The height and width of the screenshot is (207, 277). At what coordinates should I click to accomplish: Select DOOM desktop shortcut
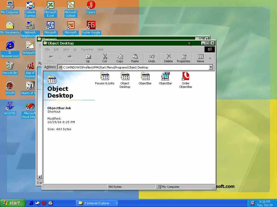tap(10, 88)
